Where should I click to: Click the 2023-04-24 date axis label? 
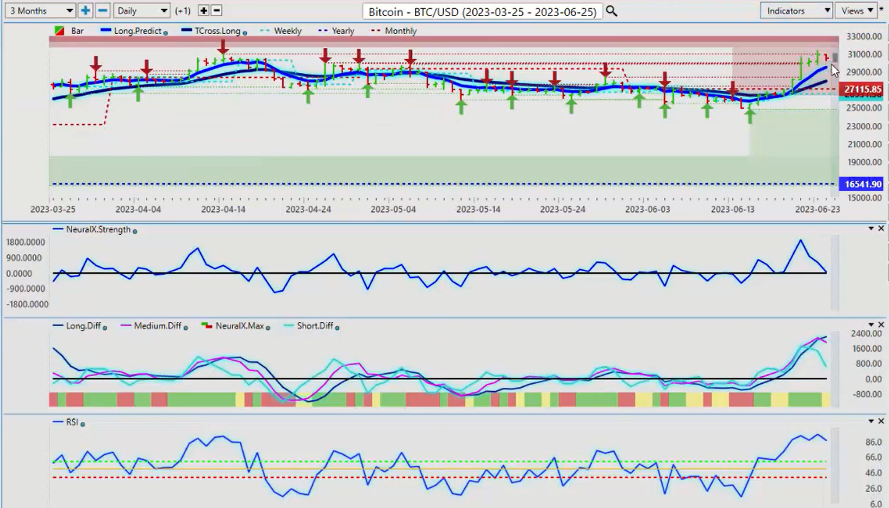pos(308,210)
